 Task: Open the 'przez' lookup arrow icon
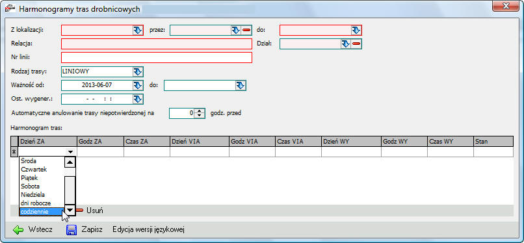click(x=235, y=31)
